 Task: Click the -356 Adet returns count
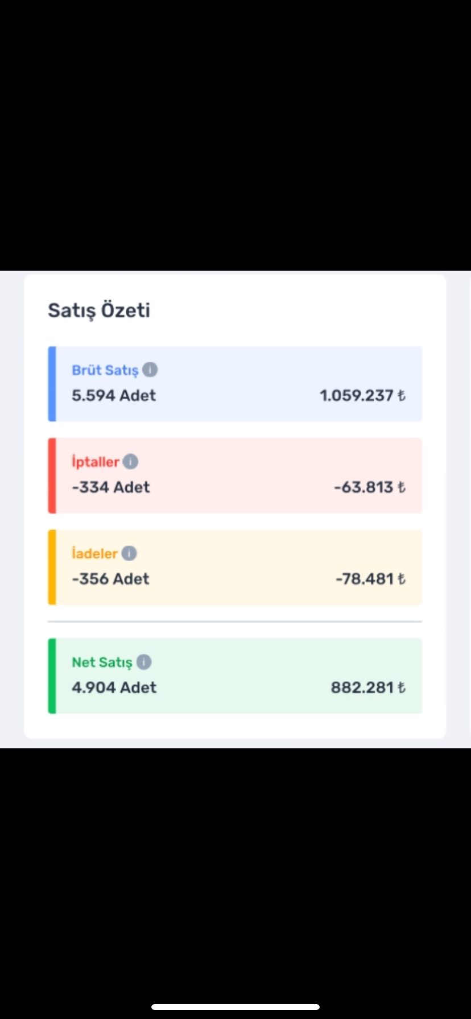[110, 578]
